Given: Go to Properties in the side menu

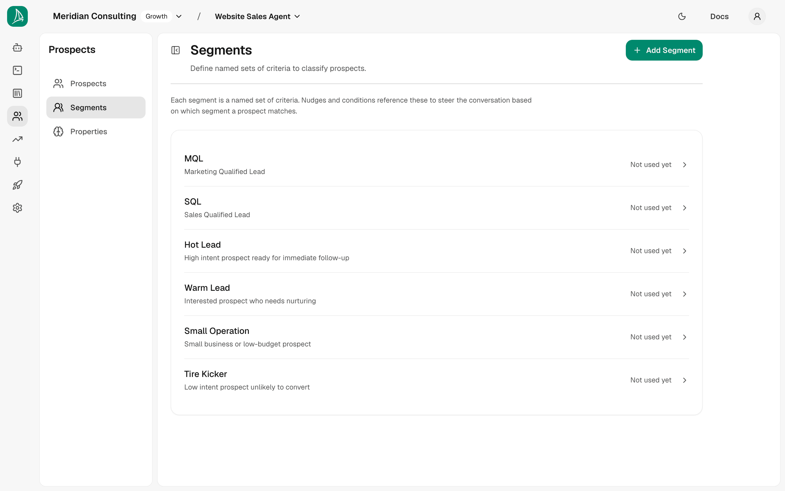Looking at the screenshot, I should click(96, 131).
